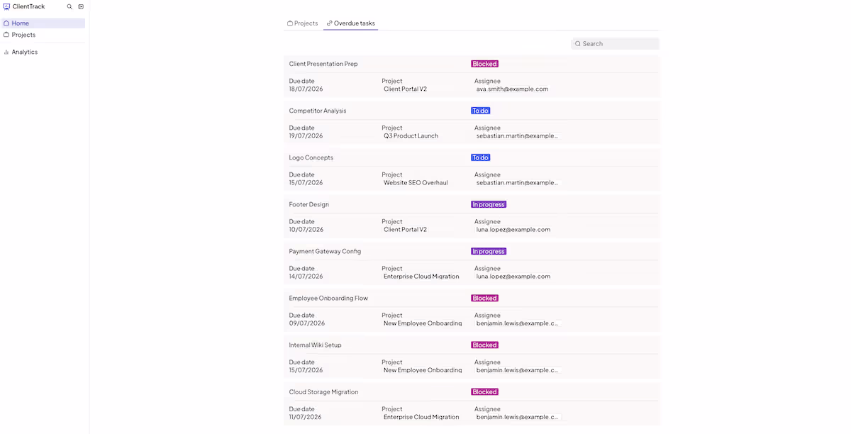Open the Client Presentation Prep task
The width and height of the screenshot is (851, 434).
click(x=323, y=64)
